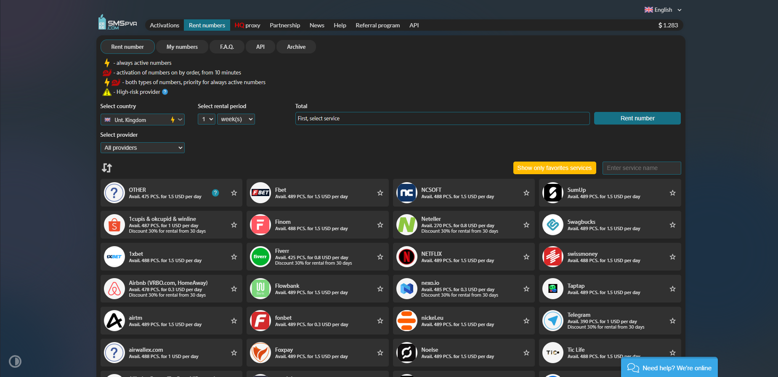The image size is (778, 377).
Task: Select the NCSOFT service icon
Action: 406,193
